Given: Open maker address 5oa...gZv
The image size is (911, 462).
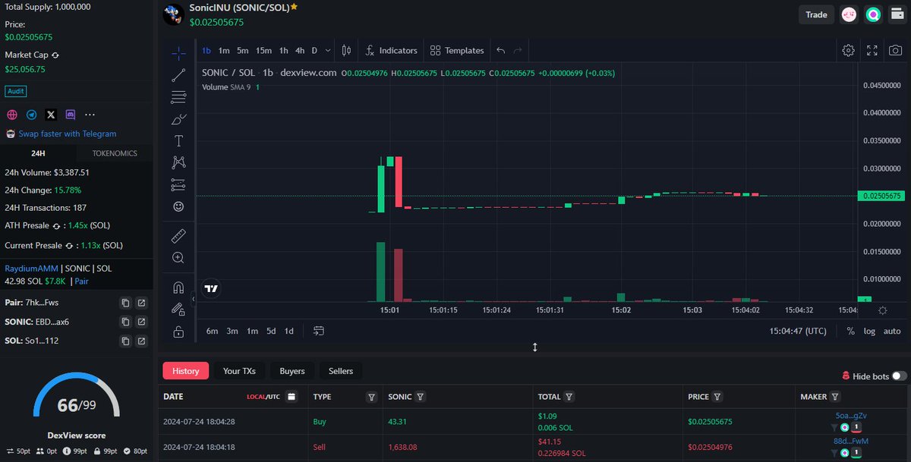Looking at the screenshot, I should pyautogui.click(x=850, y=416).
